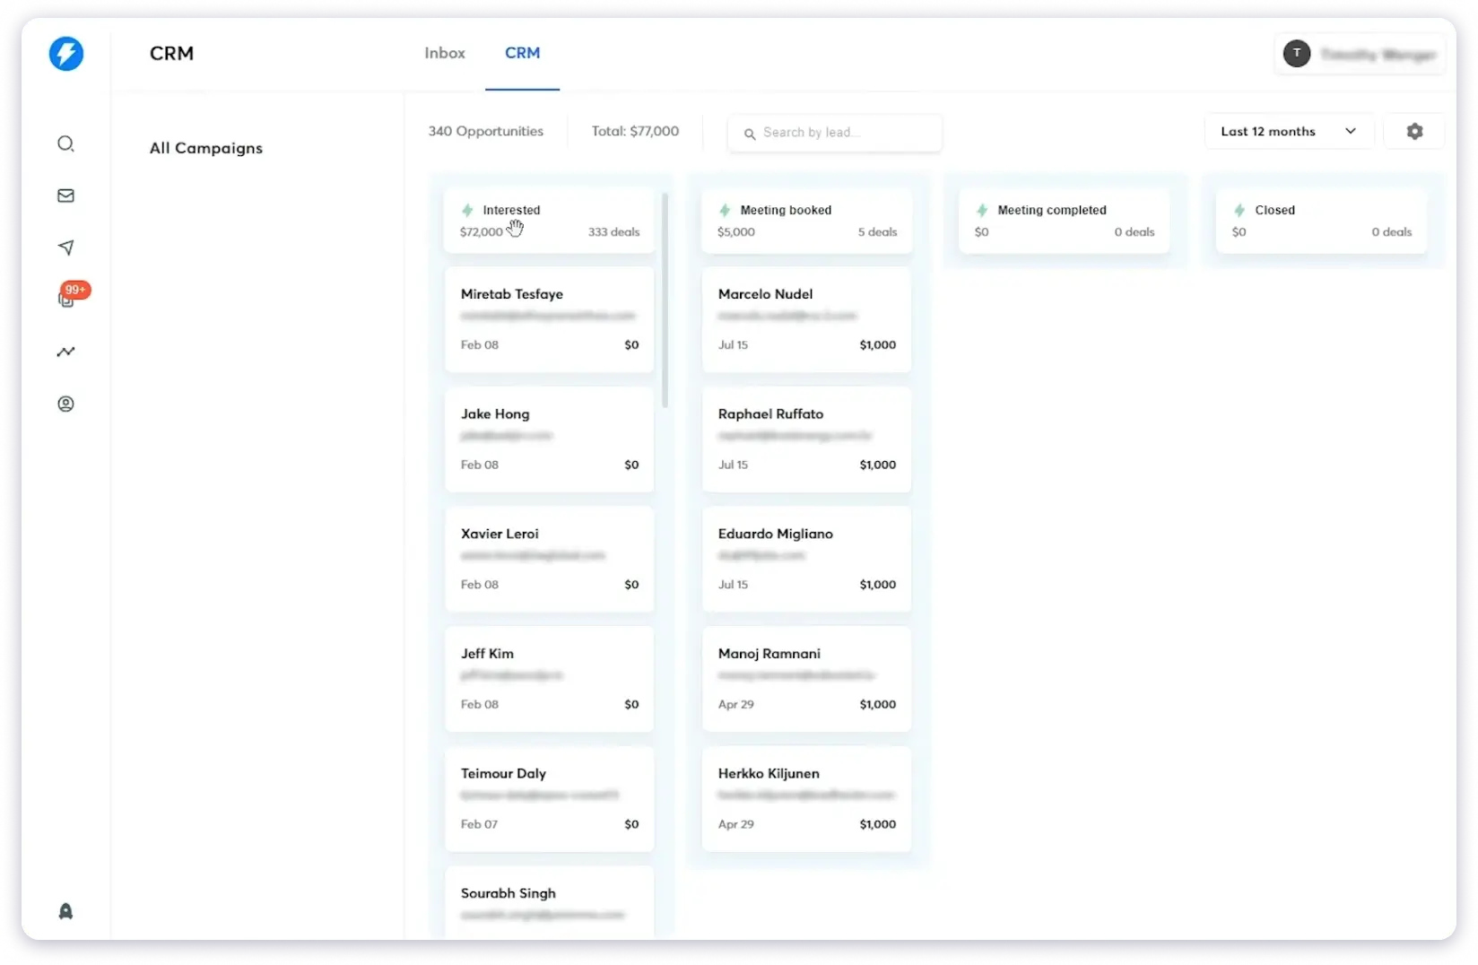Screen dimensions: 1478x965
Task: Open the Timothy profile menu top right
Action: tap(1360, 54)
